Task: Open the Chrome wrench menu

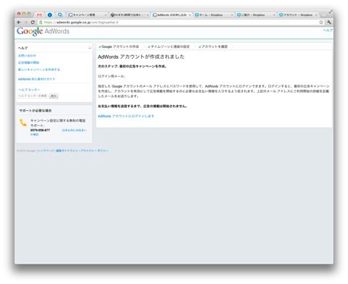Action: point(329,22)
